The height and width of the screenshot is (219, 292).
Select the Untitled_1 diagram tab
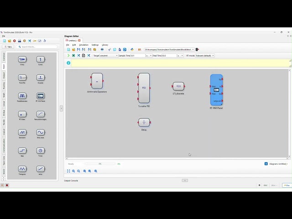(x=73, y=41)
